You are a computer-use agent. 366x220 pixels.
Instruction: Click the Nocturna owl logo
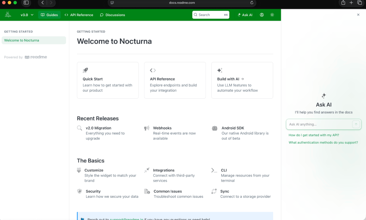8,15
